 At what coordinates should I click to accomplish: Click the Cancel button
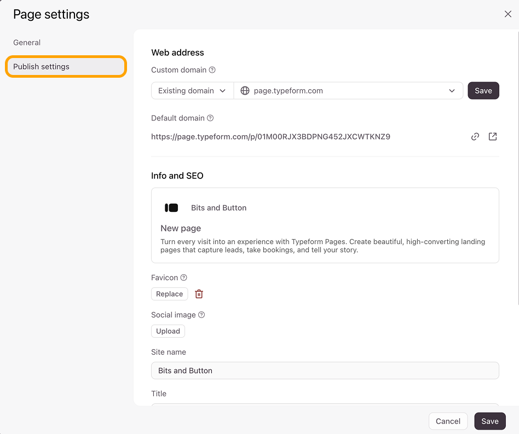coord(448,421)
